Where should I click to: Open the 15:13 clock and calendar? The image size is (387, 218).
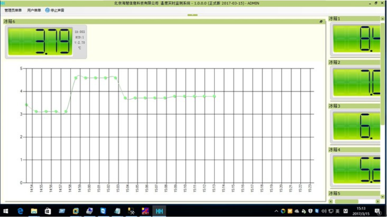coord(361,211)
